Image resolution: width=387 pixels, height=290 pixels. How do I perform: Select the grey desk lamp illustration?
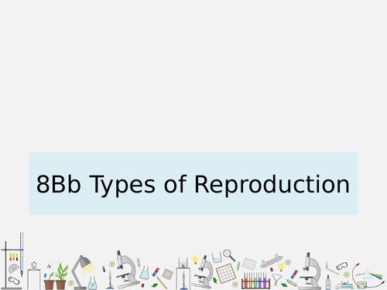[x=82, y=272]
